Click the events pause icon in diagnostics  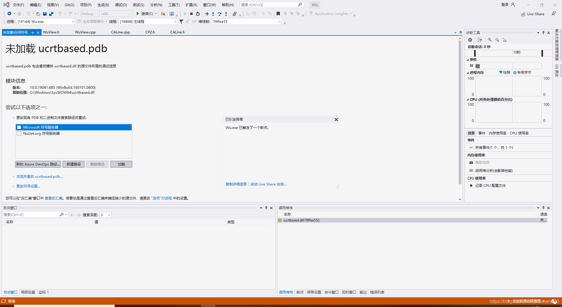coord(472,66)
